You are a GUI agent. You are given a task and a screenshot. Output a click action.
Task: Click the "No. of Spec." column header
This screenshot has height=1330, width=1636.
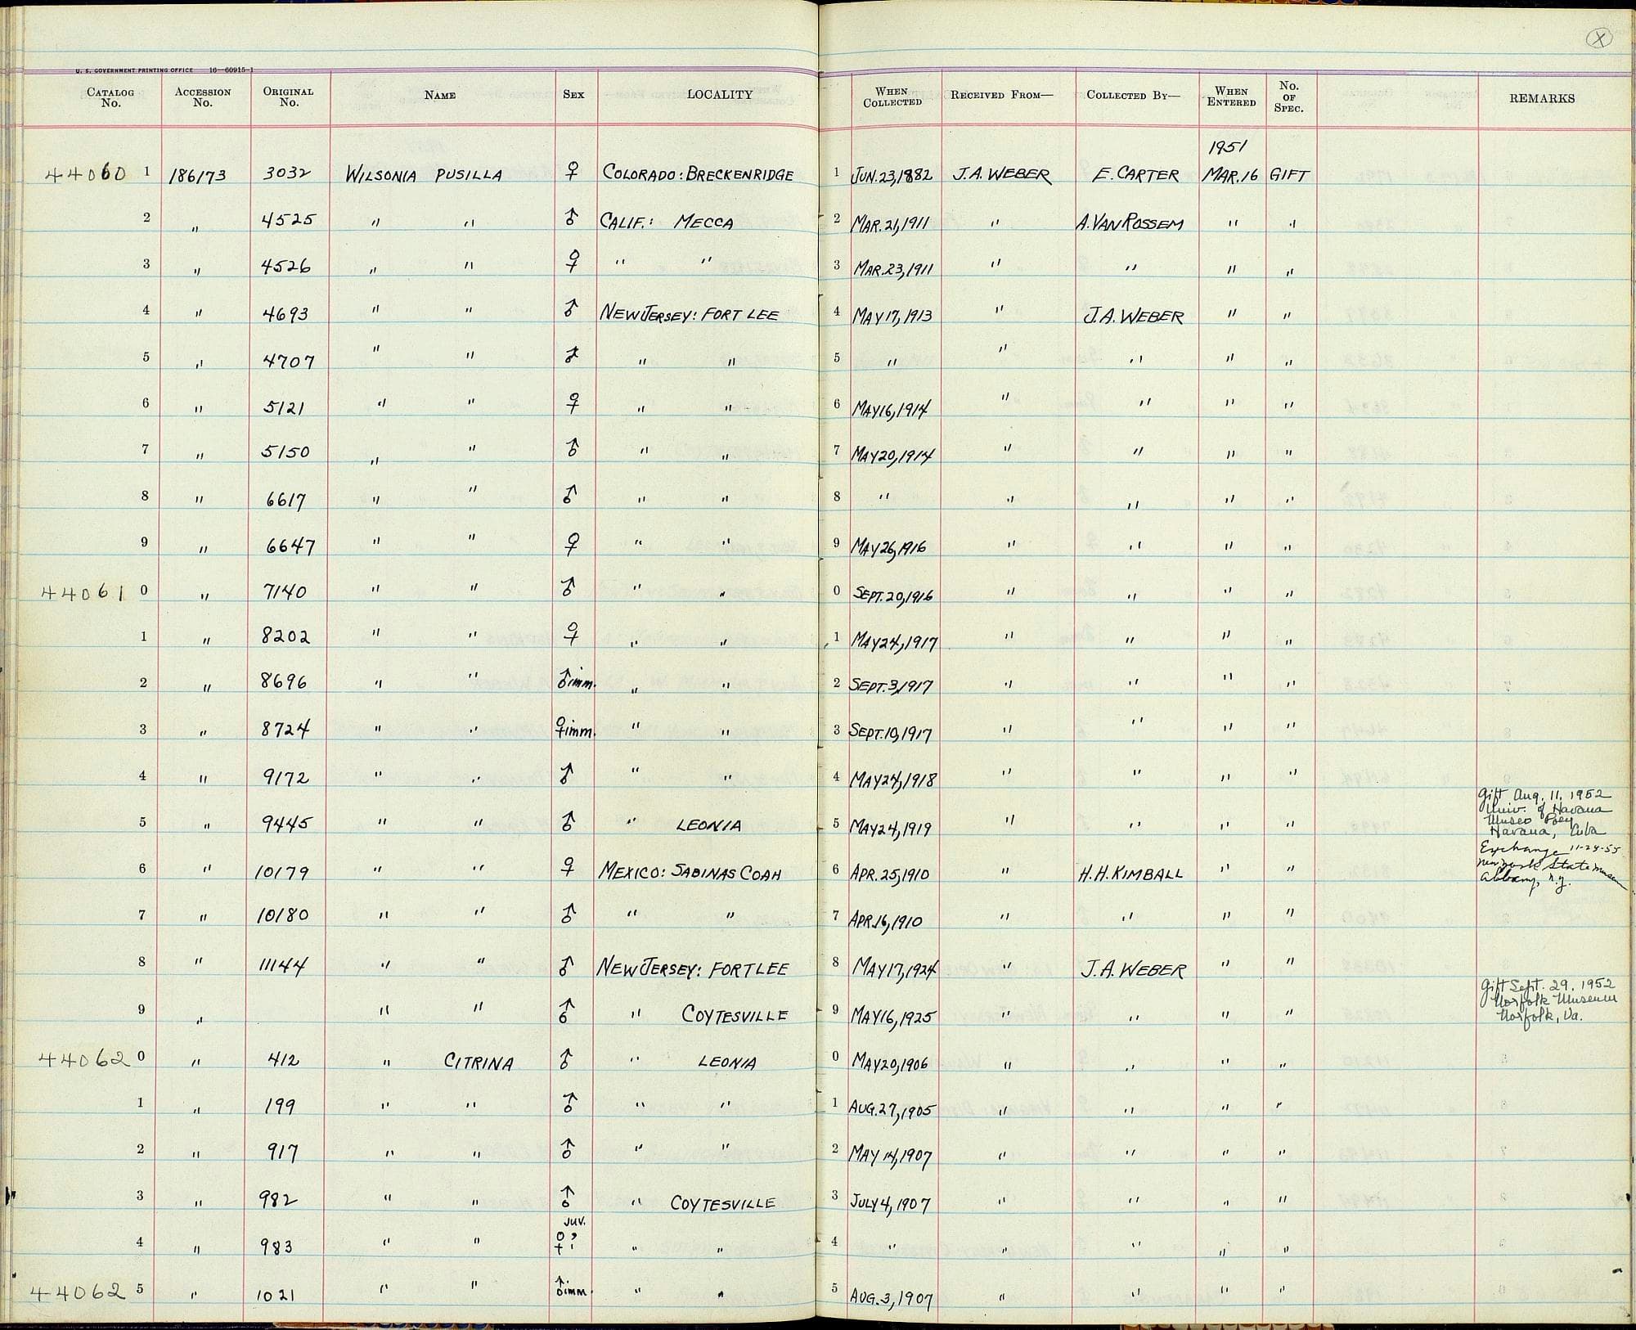pyautogui.click(x=1288, y=97)
